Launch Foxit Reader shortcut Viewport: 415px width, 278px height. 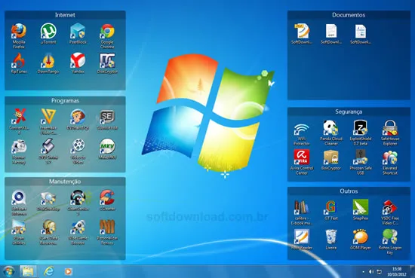(x=302, y=237)
